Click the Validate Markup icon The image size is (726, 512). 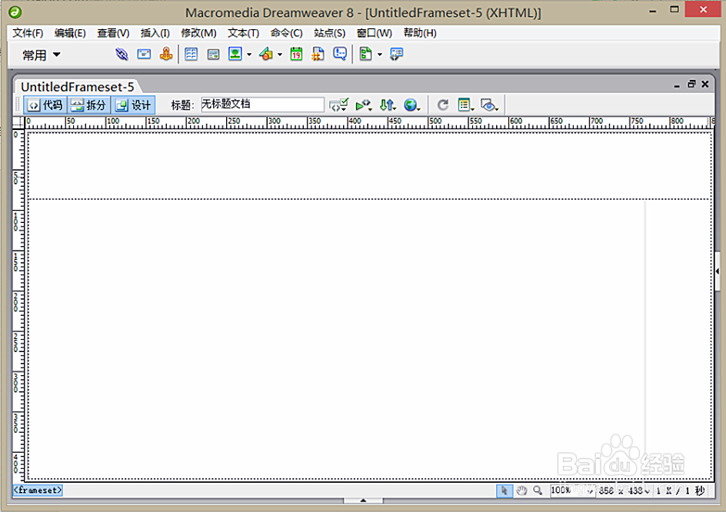tap(339, 105)
